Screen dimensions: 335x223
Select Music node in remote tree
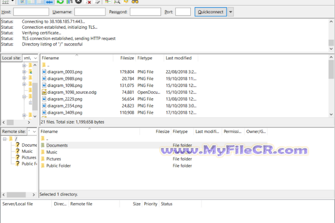[27, 151]
